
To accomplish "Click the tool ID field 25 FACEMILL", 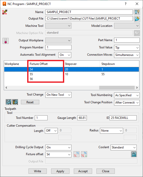I will click(x=123, y=118).
